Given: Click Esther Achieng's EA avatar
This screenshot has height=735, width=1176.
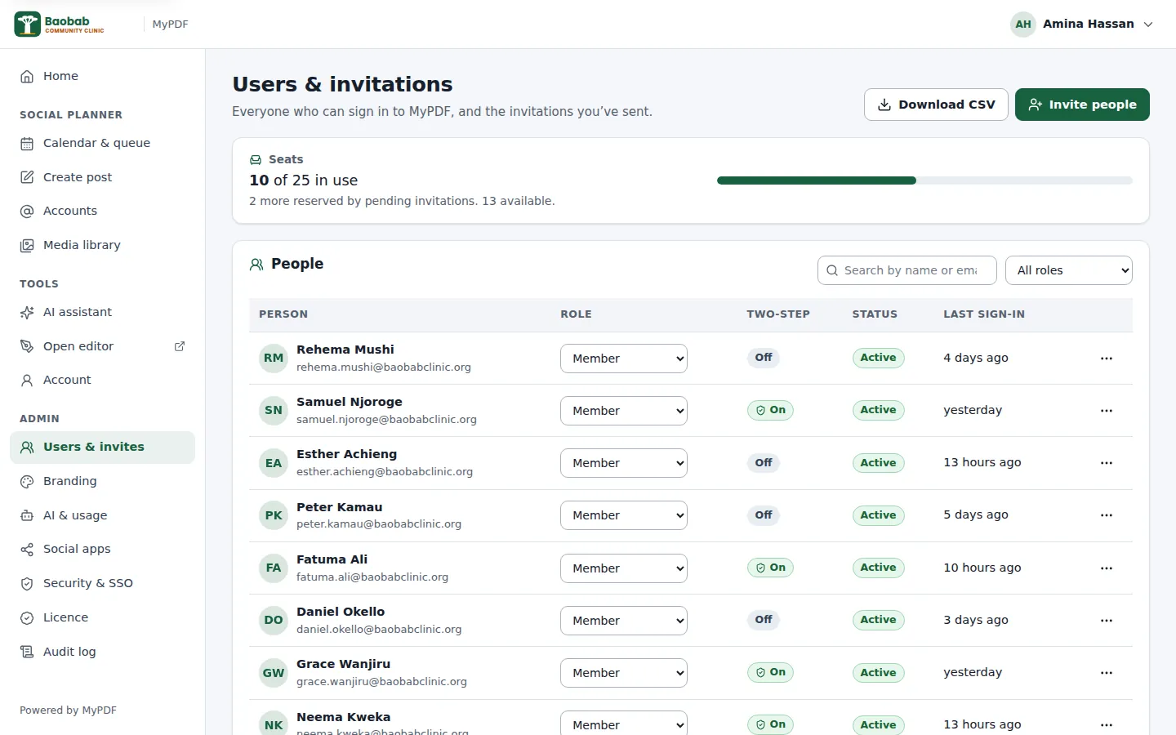Looking at the screenshot, I should pyautogui.click(x=274, y=463).
